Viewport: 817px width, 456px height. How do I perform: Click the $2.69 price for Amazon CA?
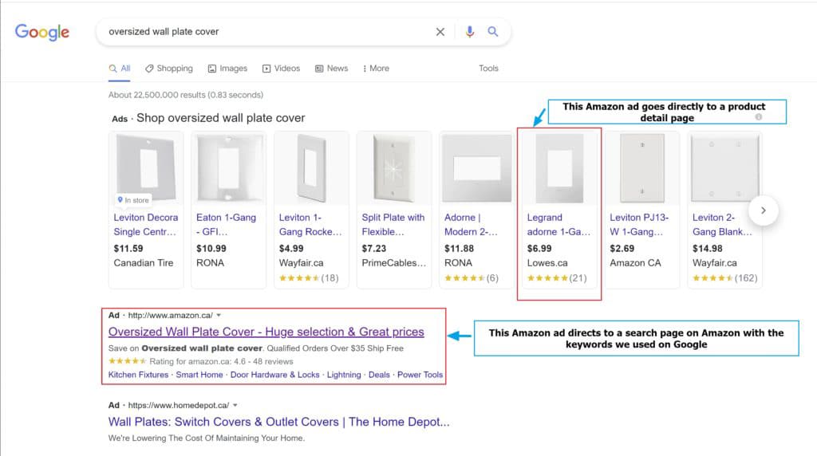[622, 248]
